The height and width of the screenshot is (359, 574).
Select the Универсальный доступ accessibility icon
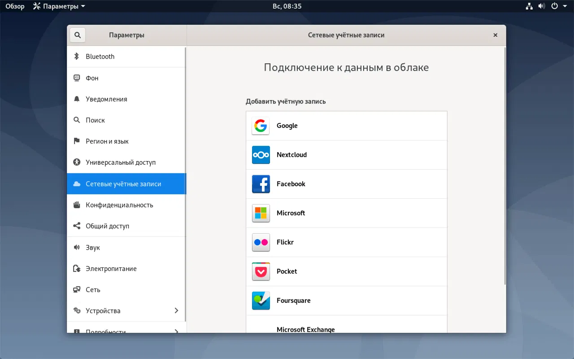77,162
